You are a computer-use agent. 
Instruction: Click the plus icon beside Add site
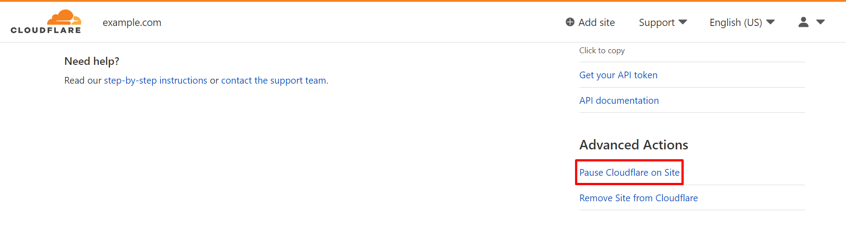pos(570,22)
